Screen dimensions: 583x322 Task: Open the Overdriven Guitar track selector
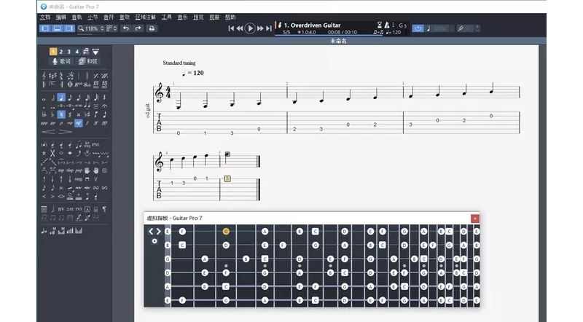coord(313,25)
